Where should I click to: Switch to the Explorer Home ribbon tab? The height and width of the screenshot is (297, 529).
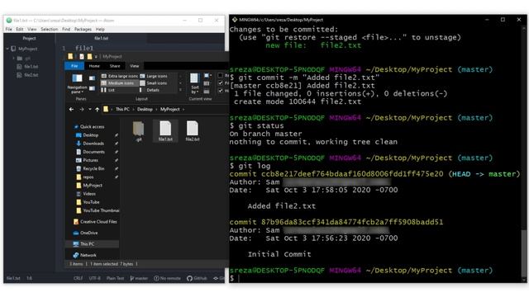coord(94,66)
